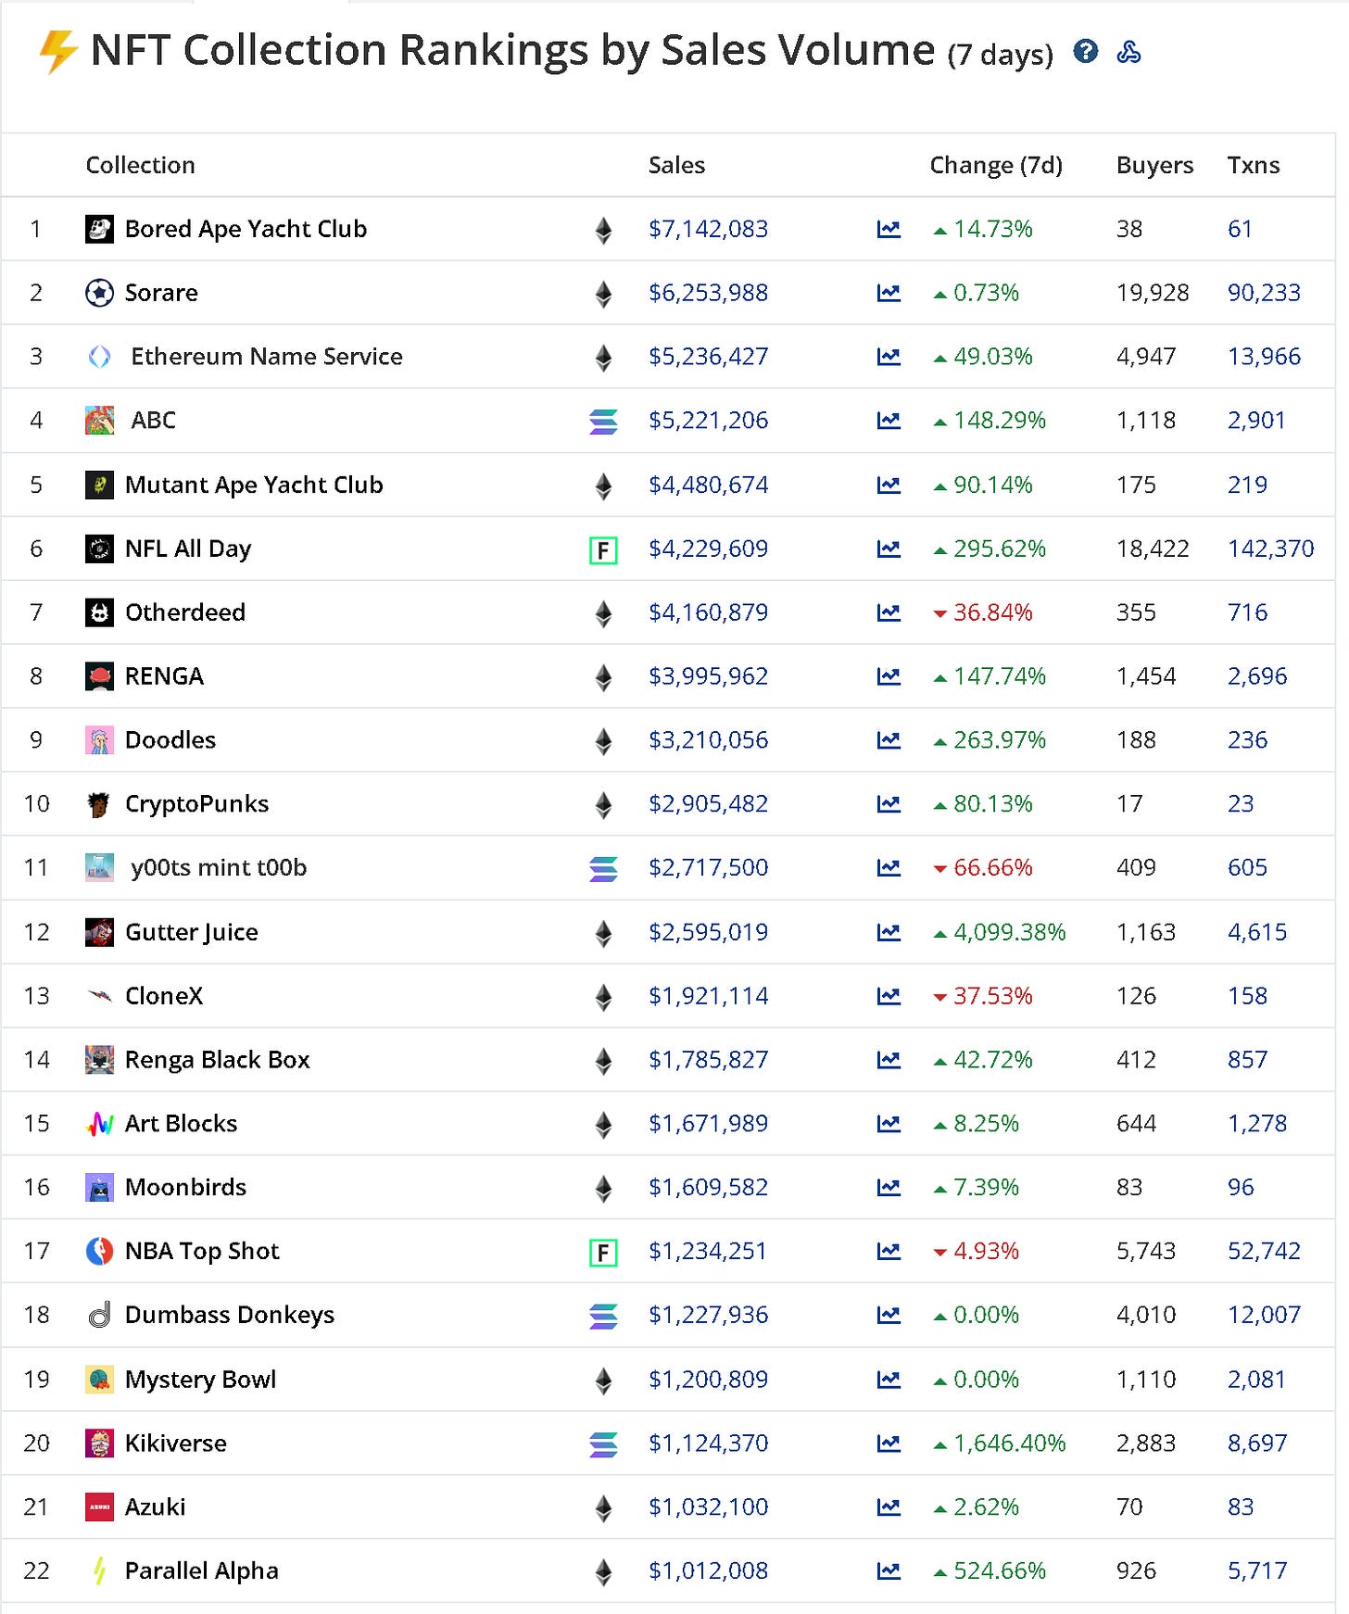
Task: Click the webhook icon next to help icon
Action: 1128,52
